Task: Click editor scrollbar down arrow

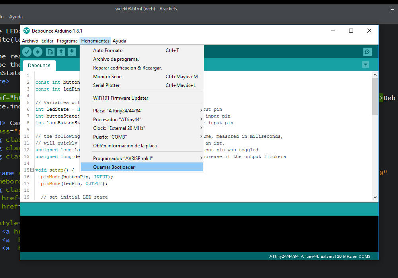Action: (x=375, y=197)
